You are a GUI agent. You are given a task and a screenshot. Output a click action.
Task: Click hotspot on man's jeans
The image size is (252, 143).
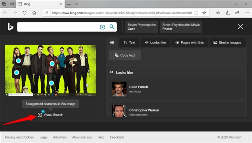tap(51, 83)
